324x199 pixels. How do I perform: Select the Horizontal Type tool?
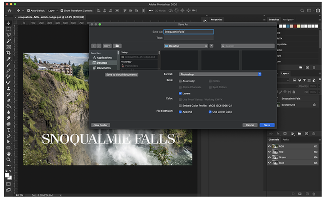pos(8,130)
